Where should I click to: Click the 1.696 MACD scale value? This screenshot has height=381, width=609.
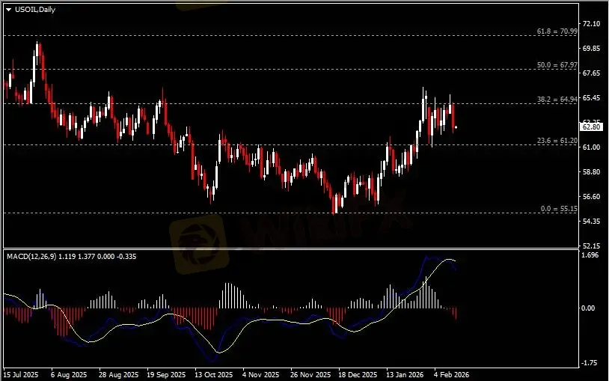591,255
